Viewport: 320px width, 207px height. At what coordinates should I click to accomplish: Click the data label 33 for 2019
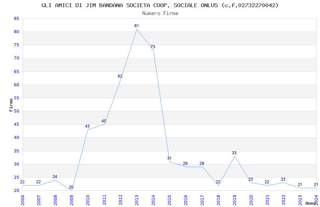click(234, 153)
